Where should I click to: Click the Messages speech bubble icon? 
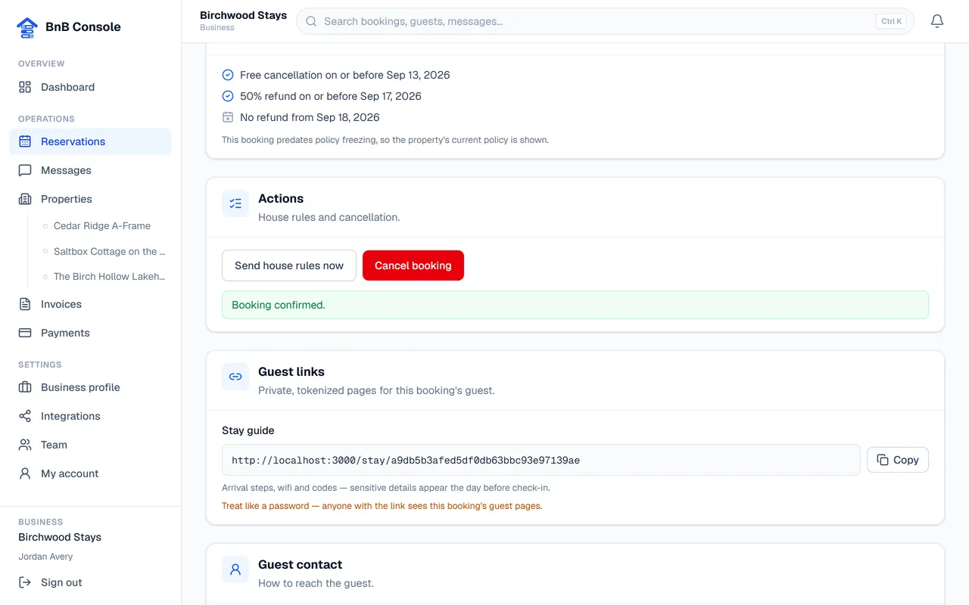pyautogui.click(x=25, y=170)
